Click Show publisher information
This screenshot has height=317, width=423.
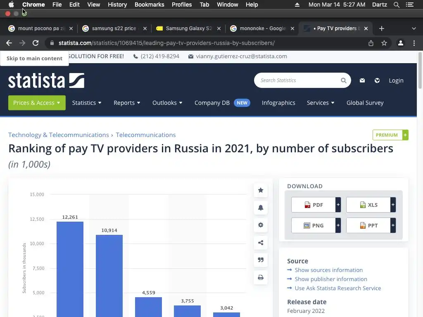[x=331, y=279]
